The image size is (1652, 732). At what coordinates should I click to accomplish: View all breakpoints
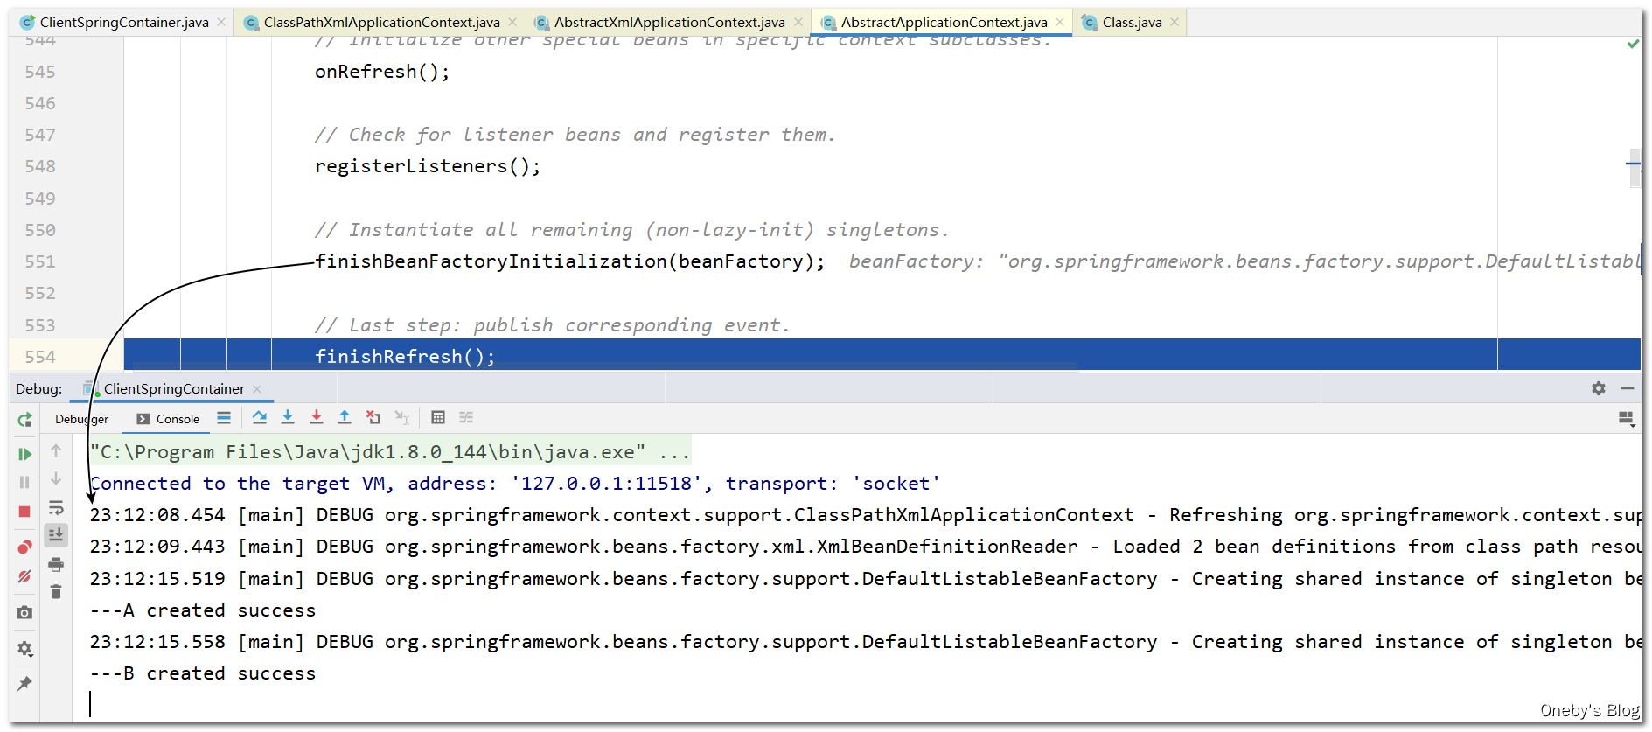pyautogui.click(x=24, y=547)
